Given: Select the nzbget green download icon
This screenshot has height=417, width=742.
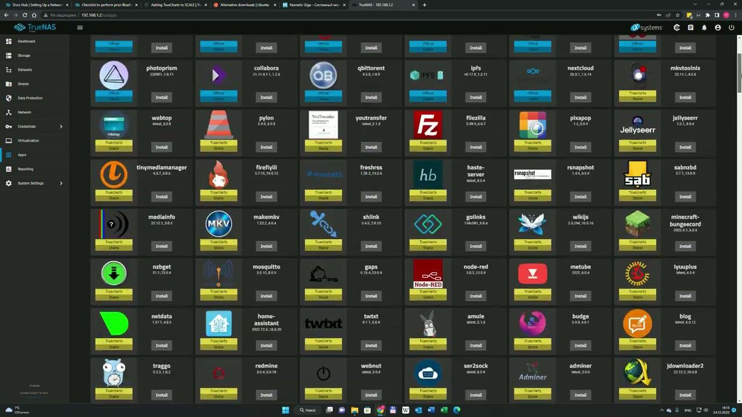Looking at the screenshot, I should pyautogui.click(x=114, y=273).
